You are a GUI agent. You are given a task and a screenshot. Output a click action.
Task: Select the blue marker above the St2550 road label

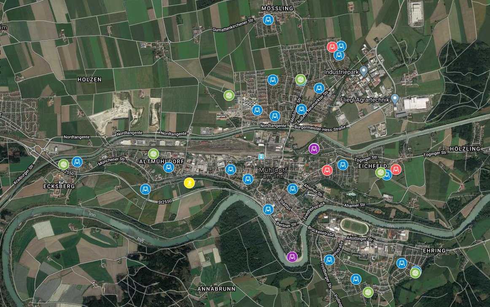145,189
